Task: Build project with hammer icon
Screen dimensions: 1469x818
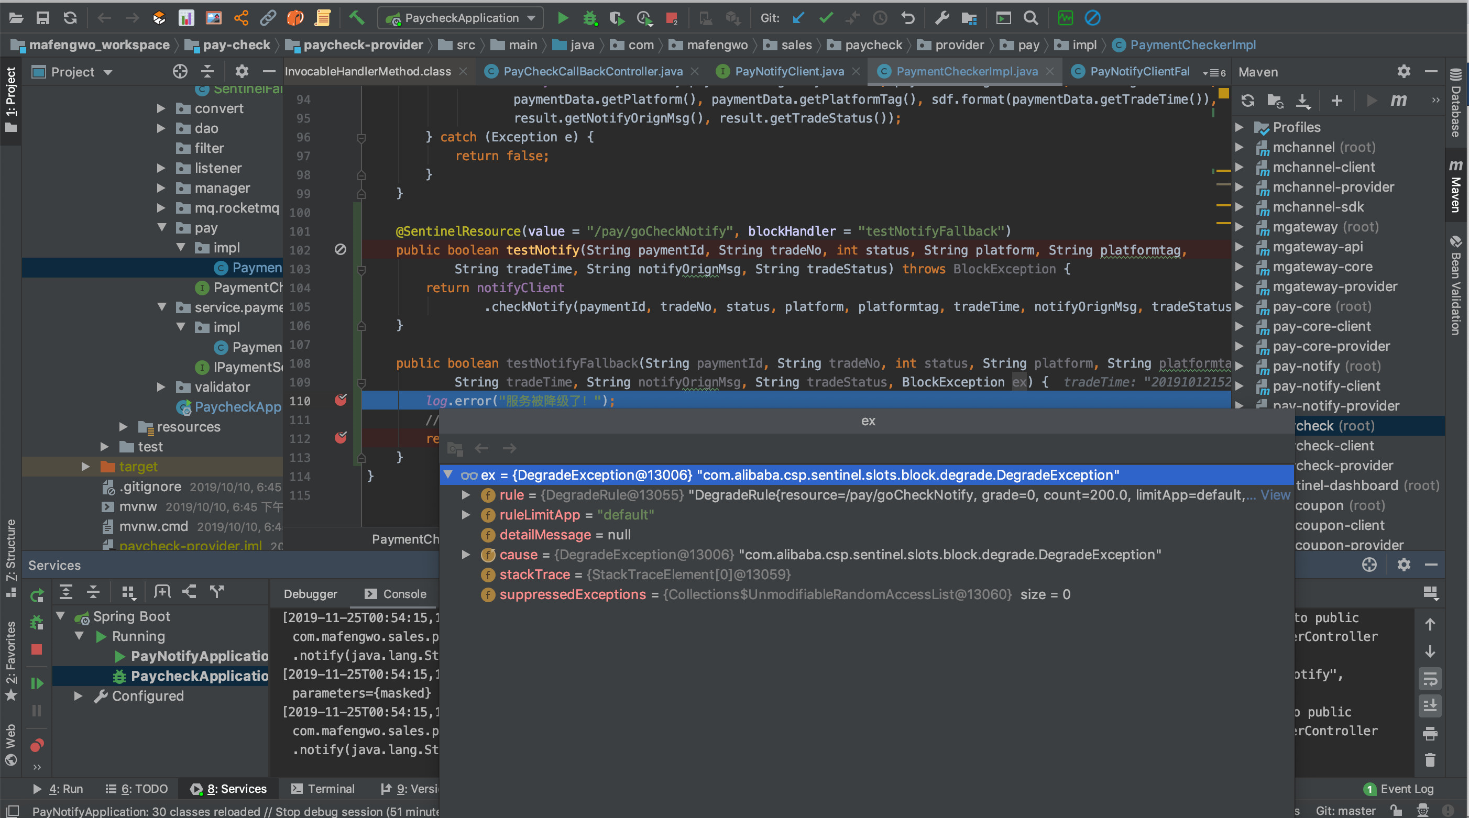Action: [356, 18]
